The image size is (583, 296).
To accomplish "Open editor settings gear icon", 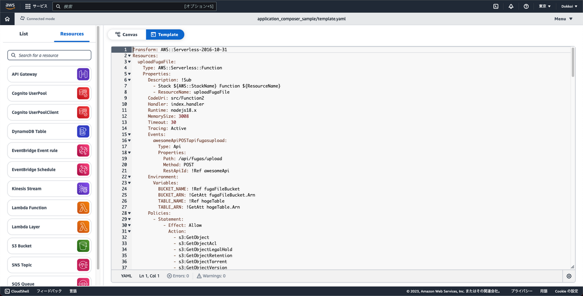I will 569,276.
